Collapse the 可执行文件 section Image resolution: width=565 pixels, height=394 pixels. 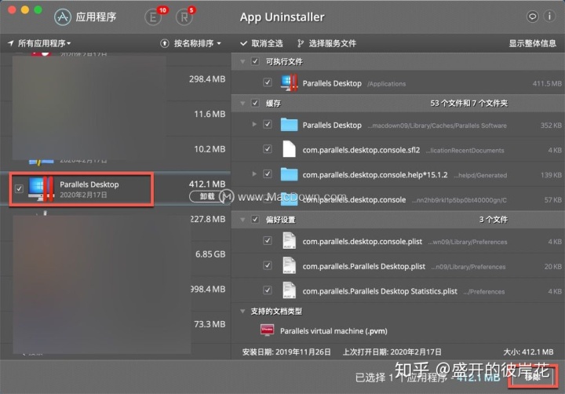pos(242,62)
